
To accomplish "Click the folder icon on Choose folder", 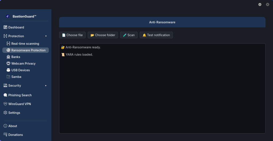I will click(x=92, y=35).
